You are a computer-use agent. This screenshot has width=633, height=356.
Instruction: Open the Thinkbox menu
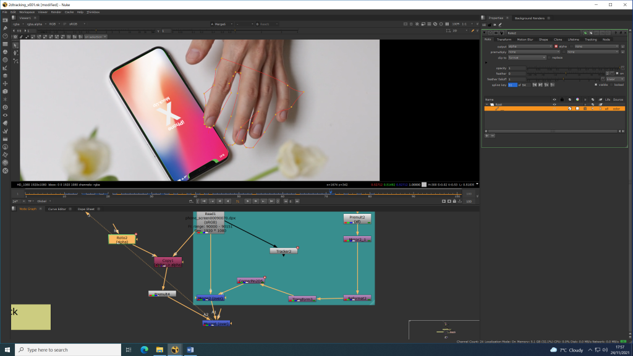tap(93, 12)
